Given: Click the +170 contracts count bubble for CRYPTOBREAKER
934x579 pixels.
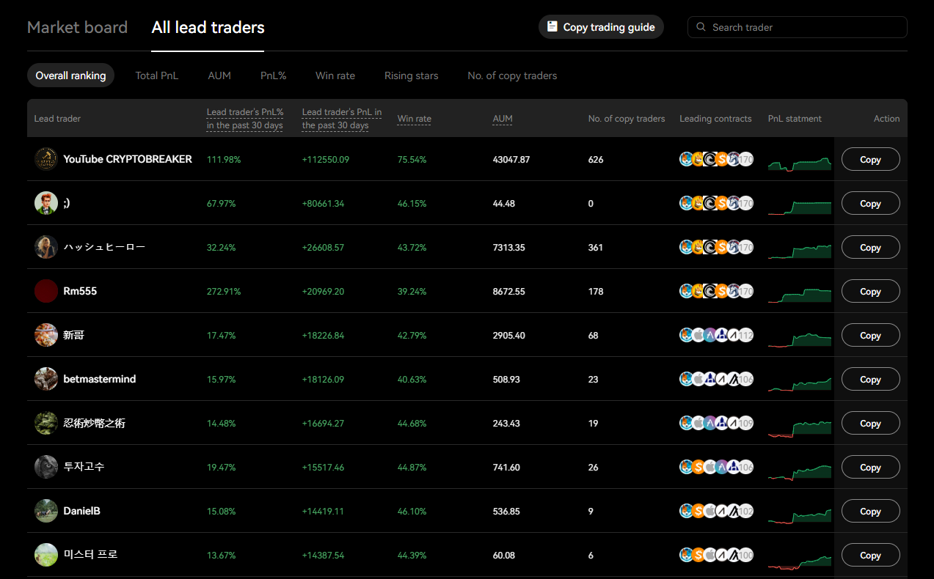Looking at the screenshot, I should (x=746, y=159).
